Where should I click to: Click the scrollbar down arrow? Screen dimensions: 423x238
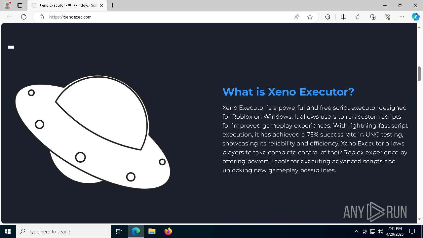pyautogui.click(x=419, y=219)
